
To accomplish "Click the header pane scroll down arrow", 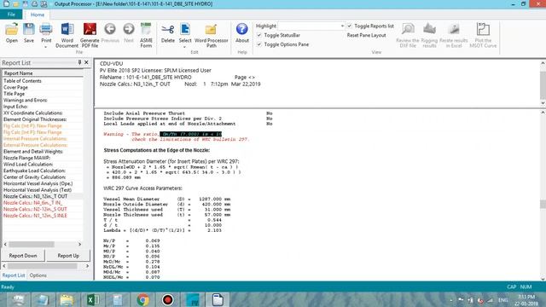I will (543, 103).
